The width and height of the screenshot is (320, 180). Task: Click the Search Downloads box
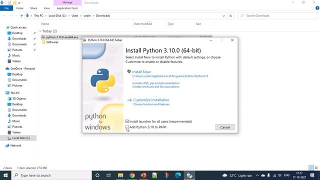click(x=277, y=15)
